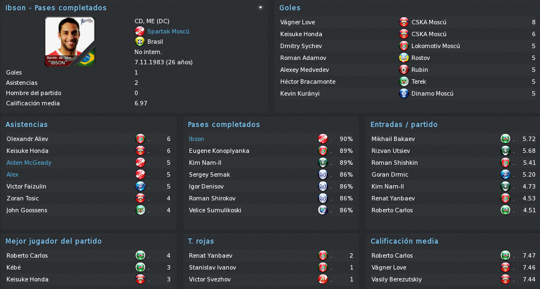The image size is (540, 289).
Task: Click the Dinamo Moscú badge next to Kevin Kurányi
Action: pyautogui.click(x=403, y=93)
